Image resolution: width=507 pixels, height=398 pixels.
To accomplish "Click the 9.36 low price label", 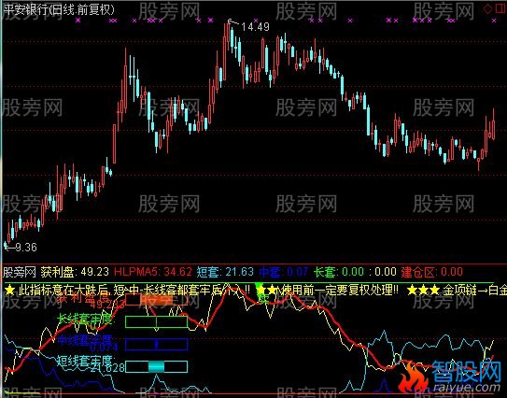I will [26, 248].
